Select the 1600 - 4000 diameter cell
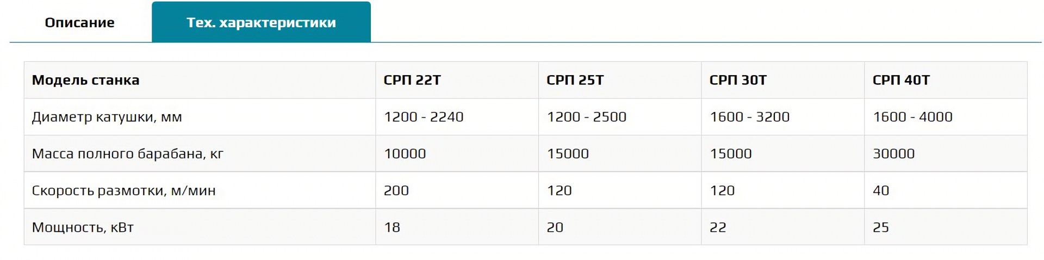 click(x=912, y=117)
